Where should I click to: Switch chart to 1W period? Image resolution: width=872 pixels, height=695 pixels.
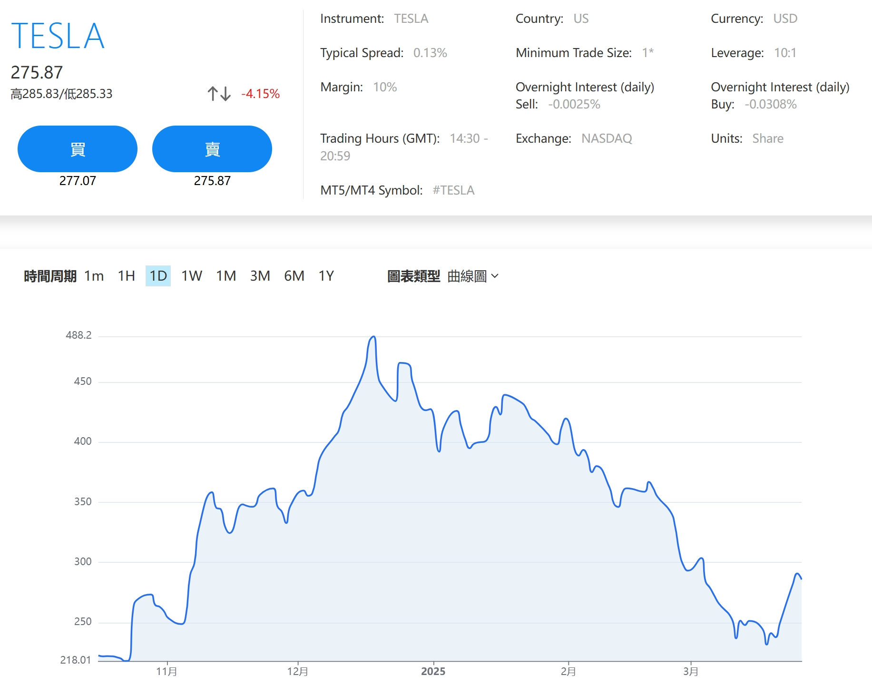[192, 276]
